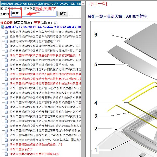
Task: Open 滑动天窗遮阳帘马达2V583 entry
Action: (45, 126)
